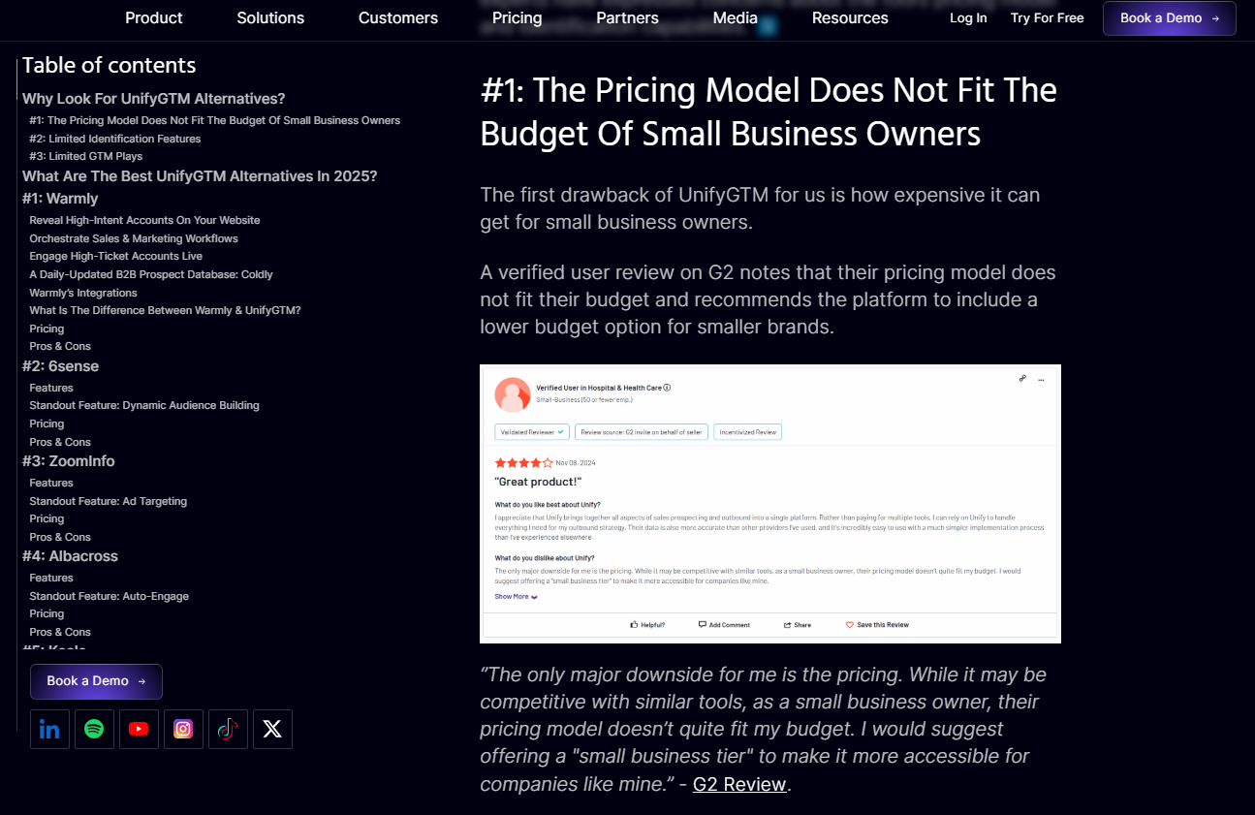Click the G2 review screenshot image
This screenshot has height=815, width=1255.
770,504
